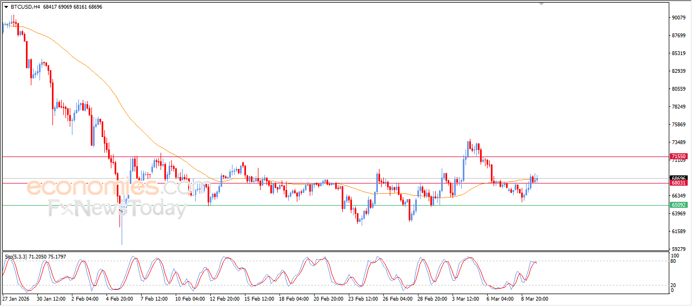Click the 80 level on stochastic scale
692x306 pixels.
point(674,261)
